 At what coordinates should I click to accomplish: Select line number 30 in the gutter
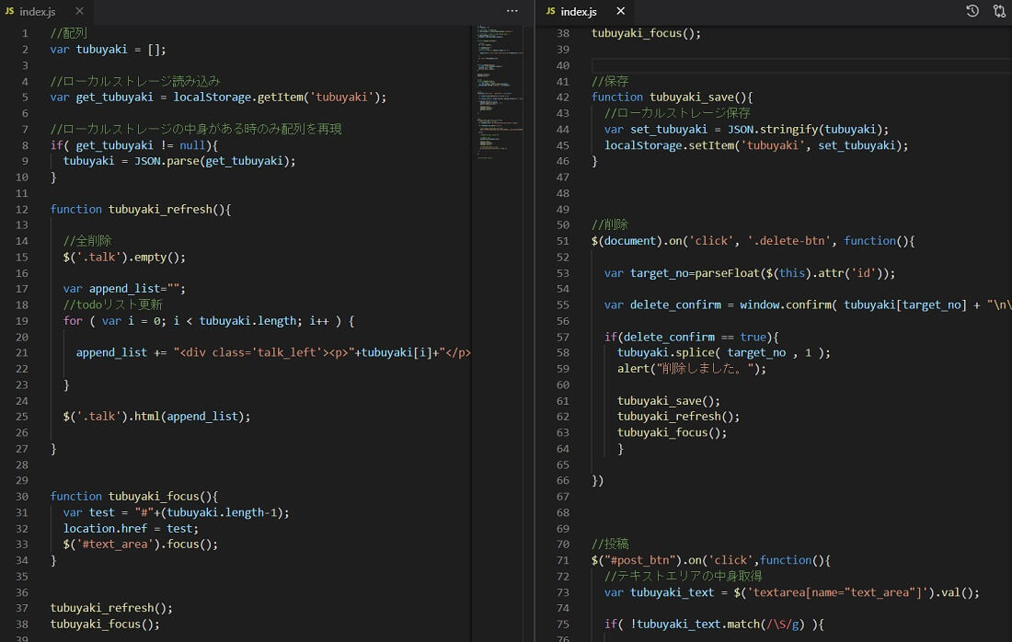coord(22,497)
